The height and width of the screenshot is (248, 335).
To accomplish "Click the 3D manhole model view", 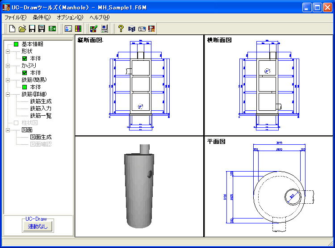I will pyautogui.click(x=139, y=186).
